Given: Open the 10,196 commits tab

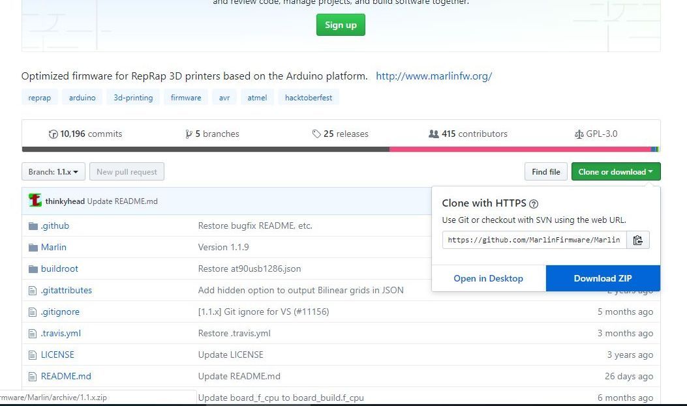Looking at the screenshot, I should (85, 134).
